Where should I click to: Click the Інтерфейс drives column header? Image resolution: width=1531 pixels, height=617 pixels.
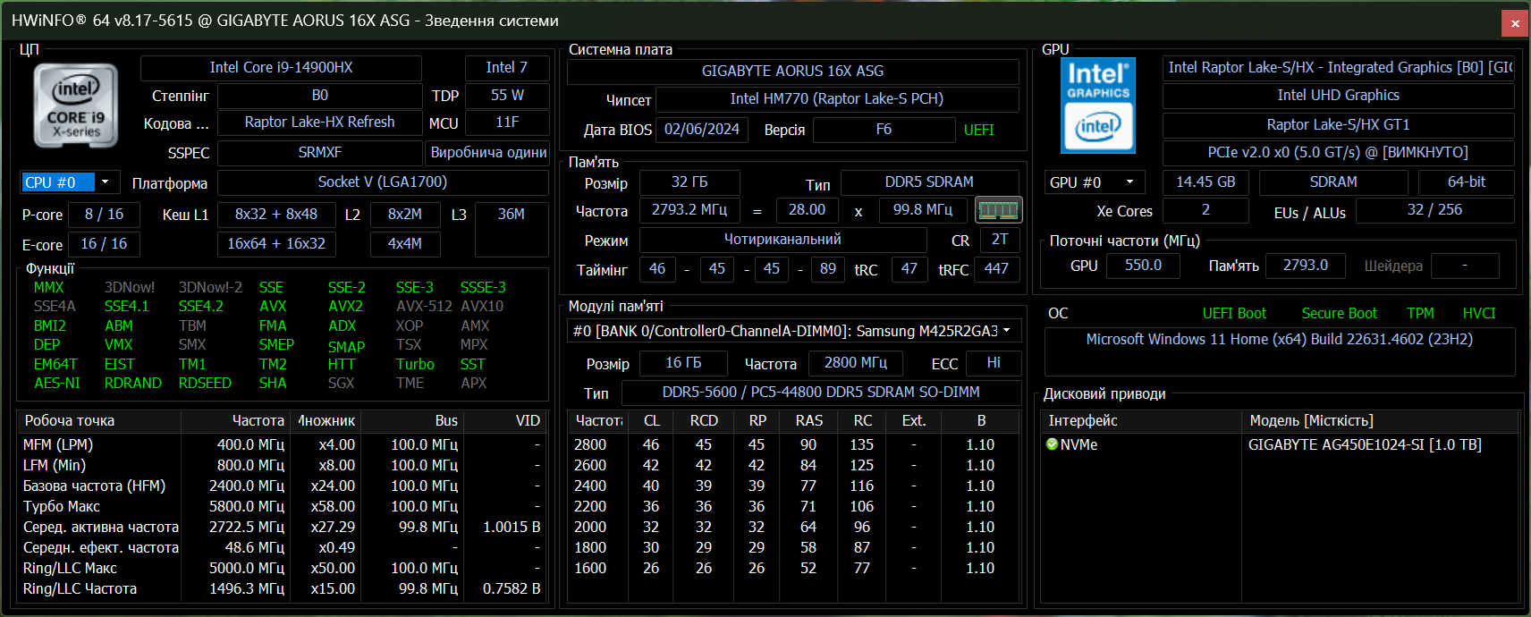pos(1142,421)
